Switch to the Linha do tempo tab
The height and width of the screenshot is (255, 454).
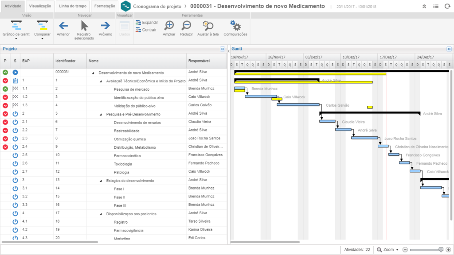[72, 6]
